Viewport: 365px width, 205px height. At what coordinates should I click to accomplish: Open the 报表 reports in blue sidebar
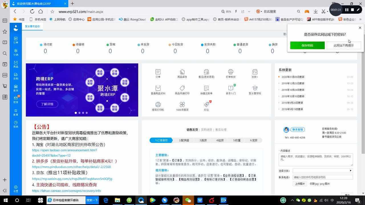16,124
